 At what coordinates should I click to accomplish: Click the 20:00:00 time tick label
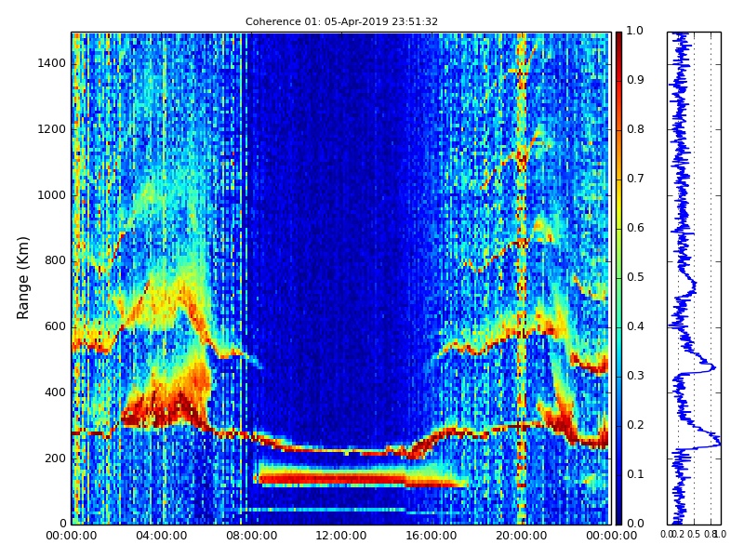pyautogui.click(x=521, y=536)
